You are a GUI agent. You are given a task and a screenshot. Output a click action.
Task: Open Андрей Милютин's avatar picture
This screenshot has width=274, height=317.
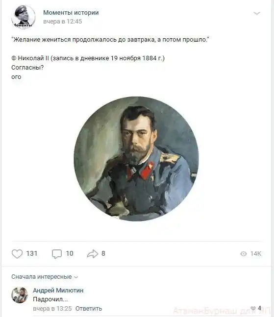20,295
